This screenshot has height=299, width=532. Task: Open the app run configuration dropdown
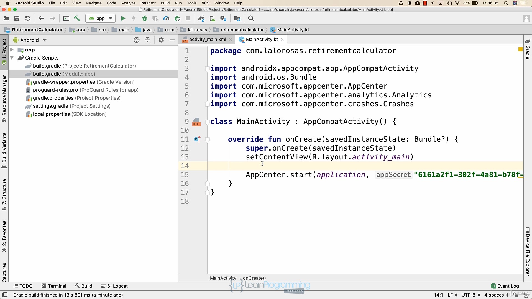click(x=101, y=19)
